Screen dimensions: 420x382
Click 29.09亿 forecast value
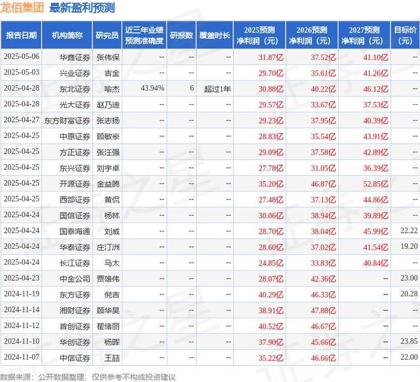click(271, 152)
